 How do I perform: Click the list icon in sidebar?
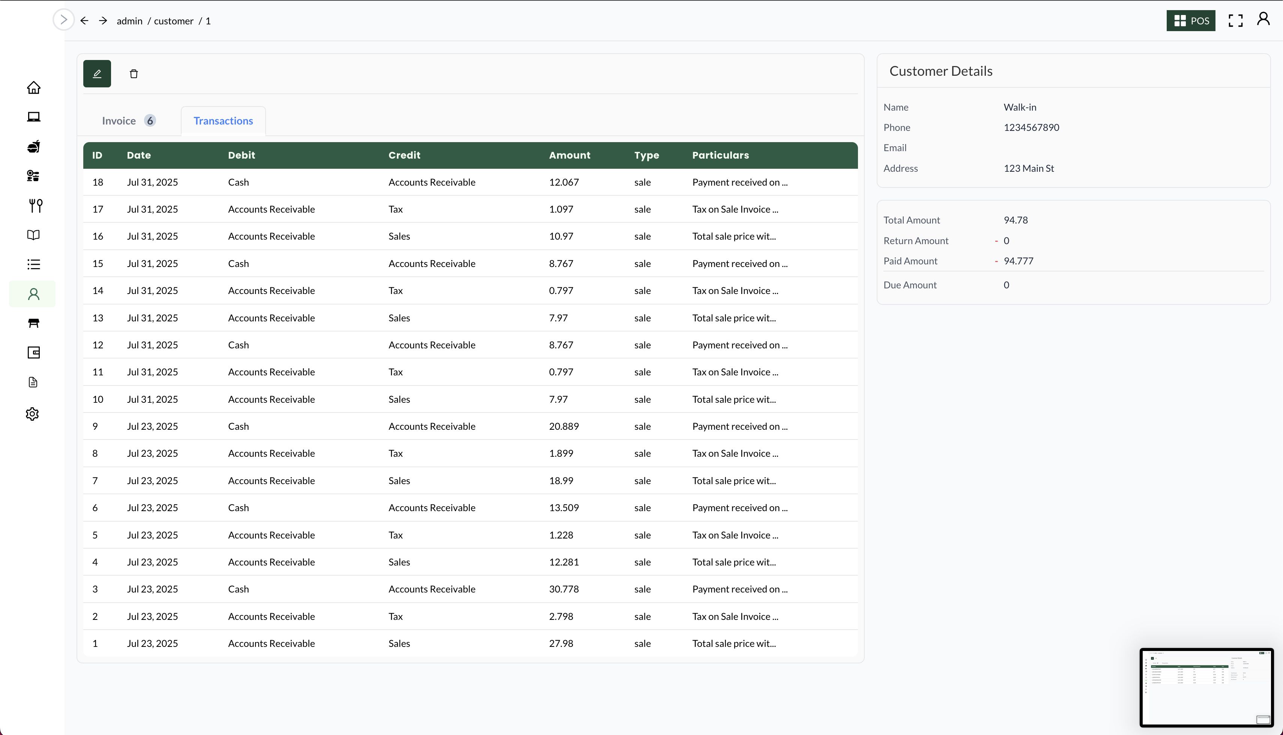click(33, 264)
